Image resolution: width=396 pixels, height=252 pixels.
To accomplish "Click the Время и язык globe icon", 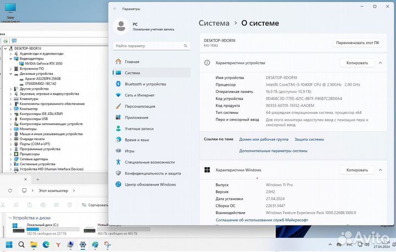I will coord(118,140).
